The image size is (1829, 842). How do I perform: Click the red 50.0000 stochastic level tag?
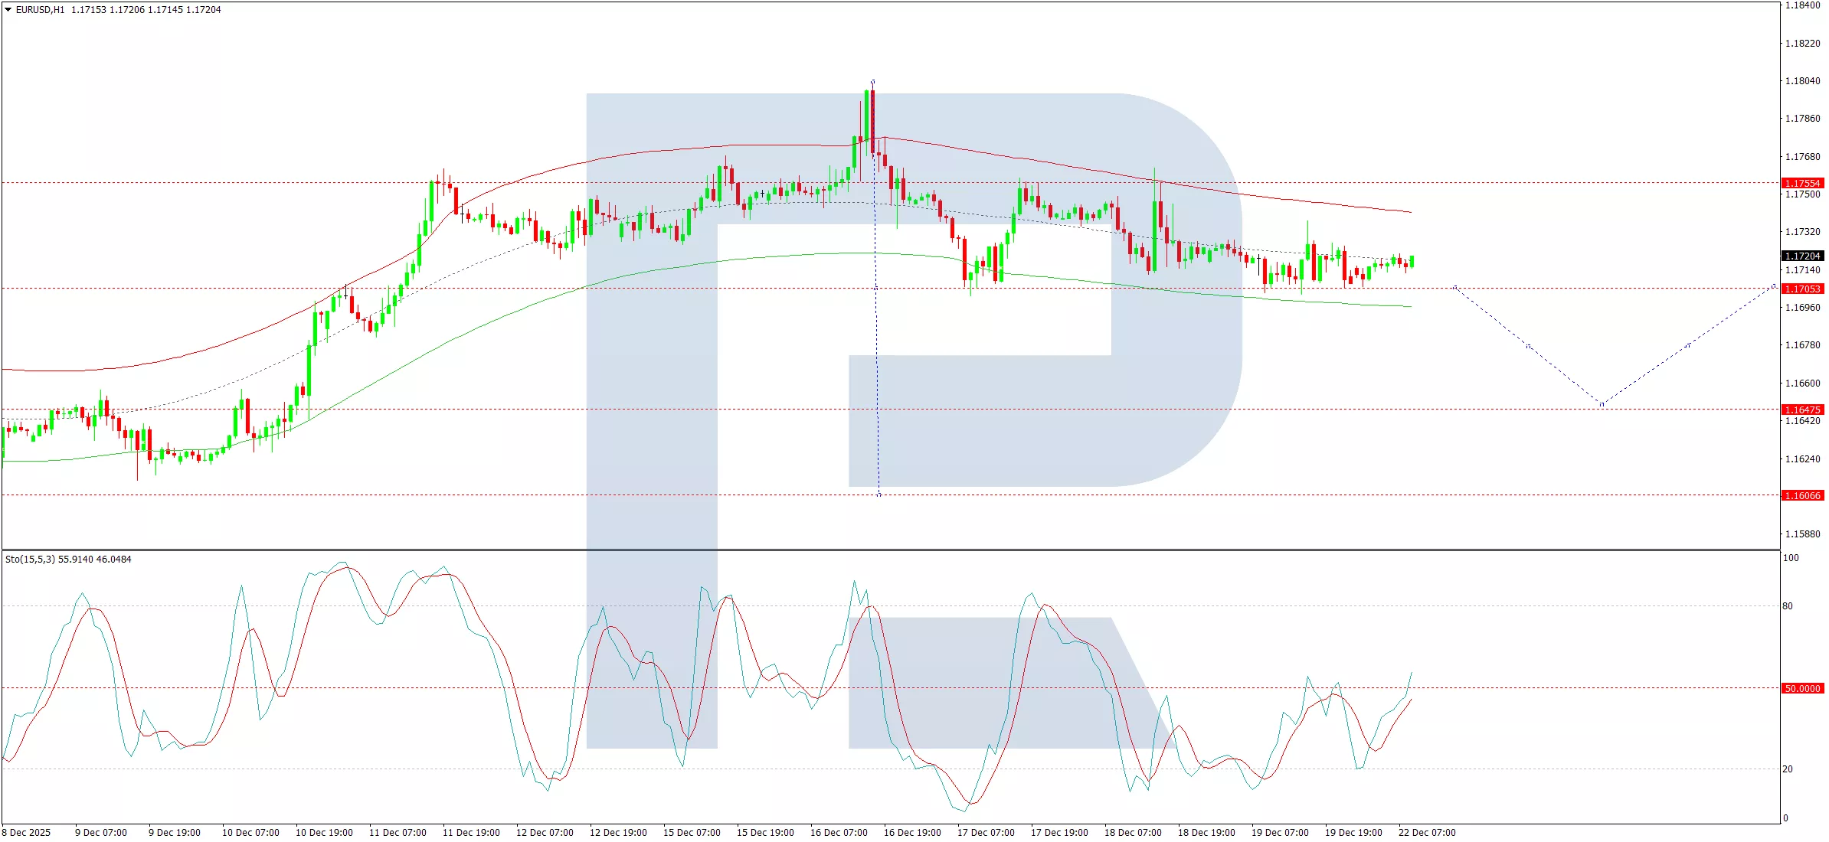1802,689
